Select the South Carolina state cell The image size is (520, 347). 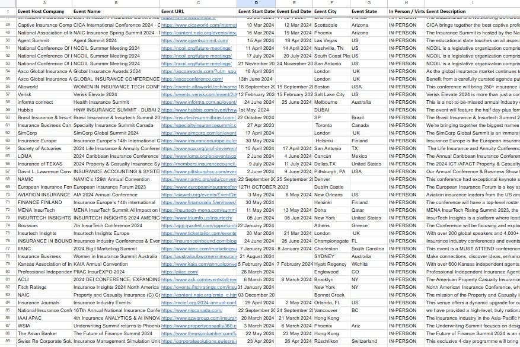369,249
